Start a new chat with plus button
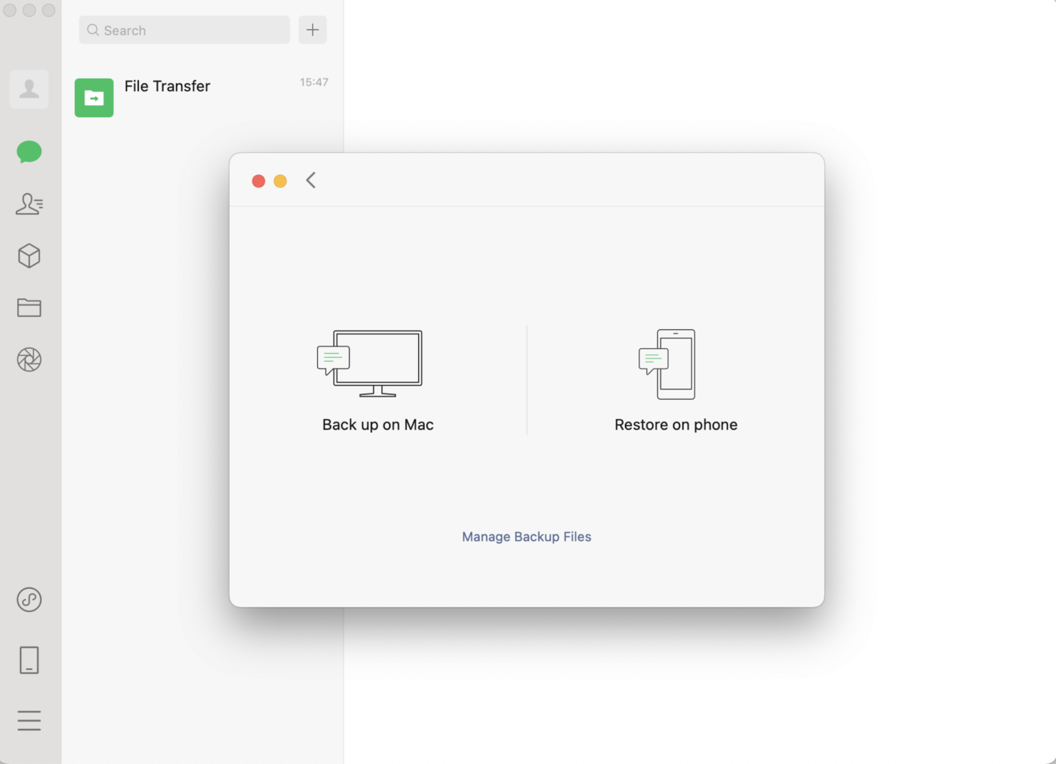This screenshot has height=764, width=1056. pyautogui.click(x=312, y=30)
